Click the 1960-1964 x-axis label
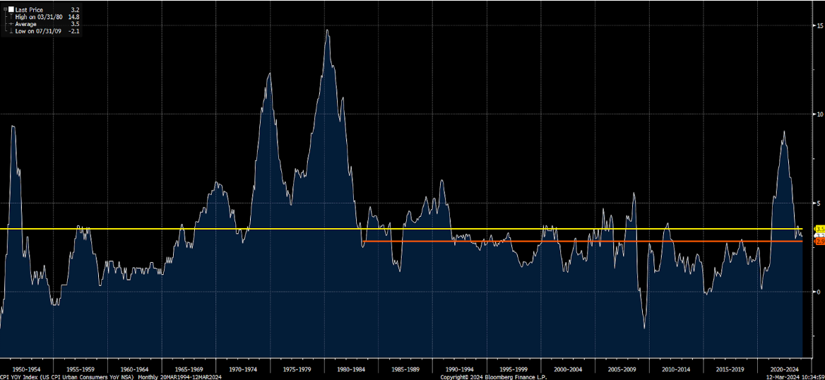Screen dimensions: 825x380 pos(135,369)
